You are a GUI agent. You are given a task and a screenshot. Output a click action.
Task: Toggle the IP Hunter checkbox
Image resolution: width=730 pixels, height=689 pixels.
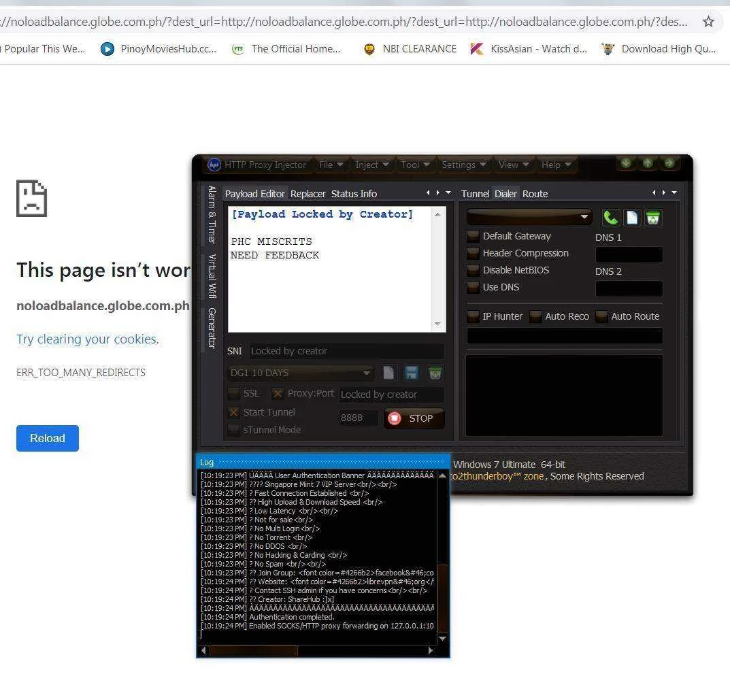tap(473, 316)
